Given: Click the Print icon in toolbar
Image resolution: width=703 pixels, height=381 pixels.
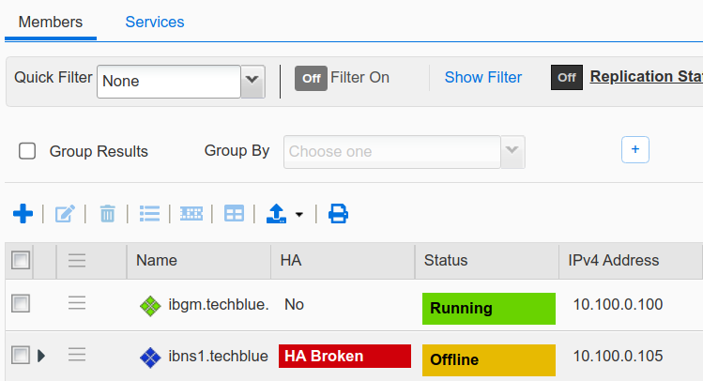Looking at the screenshot, I should click(338, 214).
